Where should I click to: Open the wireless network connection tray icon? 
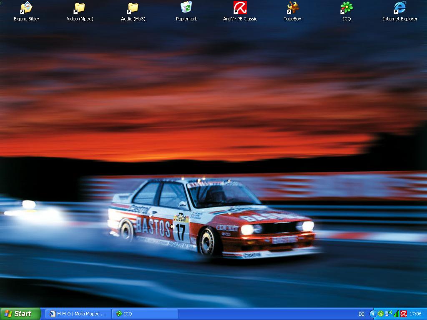pos(388,314)
